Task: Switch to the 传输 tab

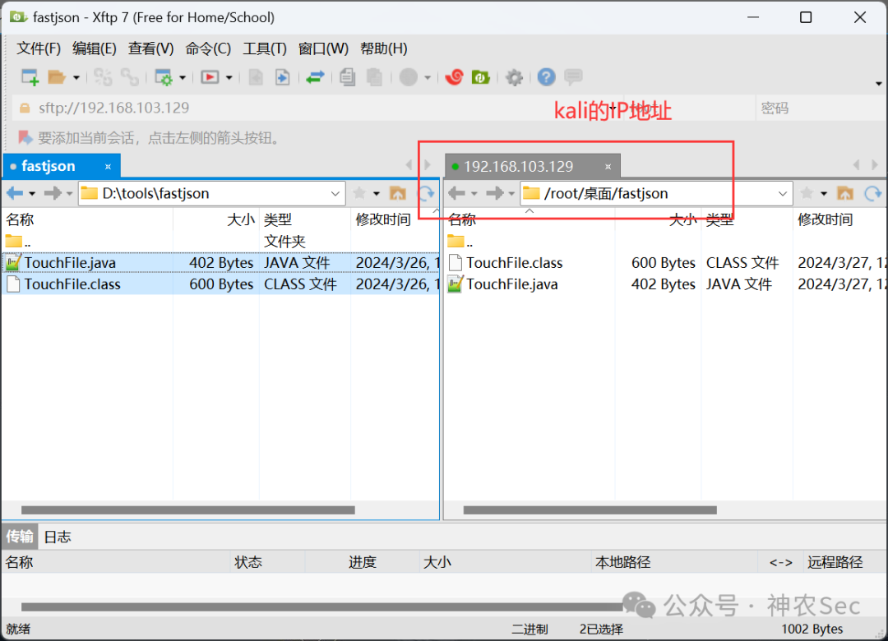Action: click(20, 537)
